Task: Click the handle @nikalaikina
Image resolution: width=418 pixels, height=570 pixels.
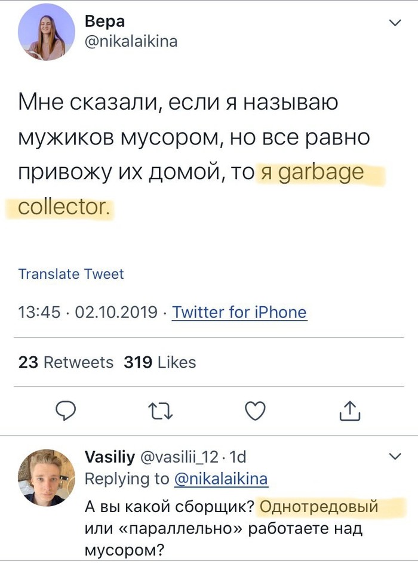Action: [x=131, y=42]
